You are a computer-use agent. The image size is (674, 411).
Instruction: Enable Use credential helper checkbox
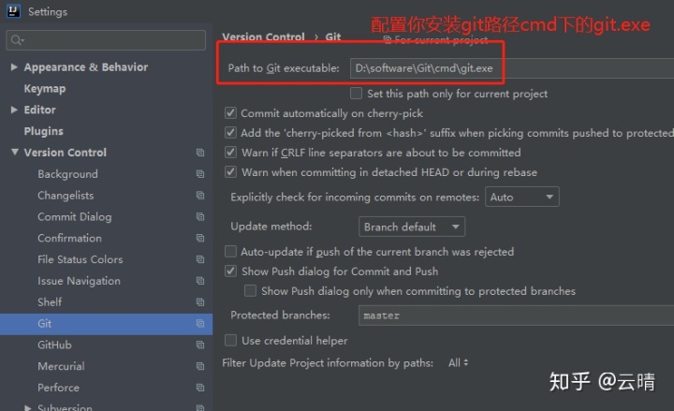[230, 341]
